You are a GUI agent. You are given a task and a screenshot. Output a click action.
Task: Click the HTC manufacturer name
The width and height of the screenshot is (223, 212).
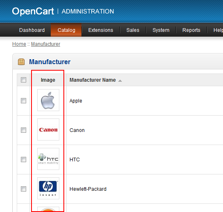click(74, 160)
